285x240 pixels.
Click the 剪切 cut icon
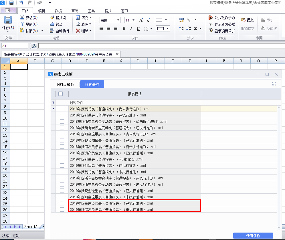click(x=28, y=17)
